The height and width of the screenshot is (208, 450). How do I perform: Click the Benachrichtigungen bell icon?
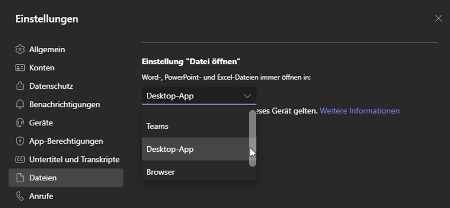pyautogui.click(x=20, y=105)
